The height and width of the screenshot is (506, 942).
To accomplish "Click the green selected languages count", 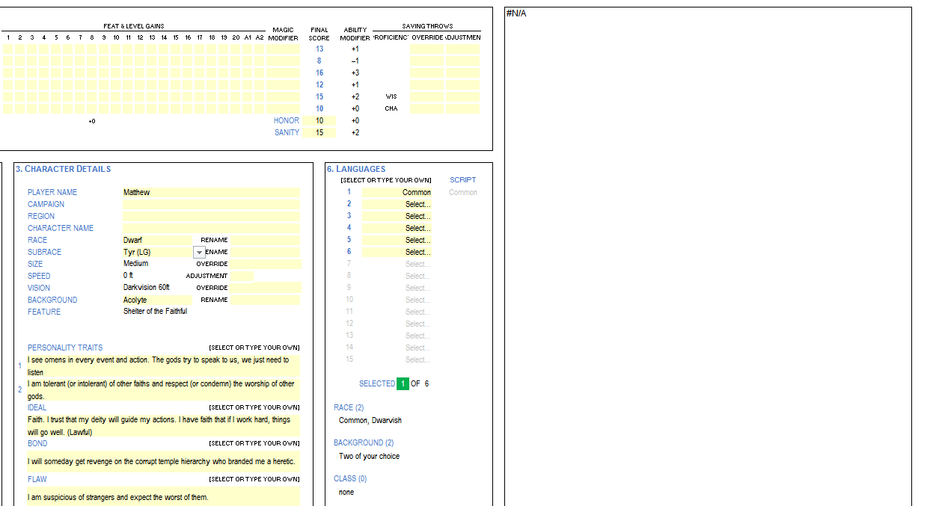I will click(x=403, y=383).
